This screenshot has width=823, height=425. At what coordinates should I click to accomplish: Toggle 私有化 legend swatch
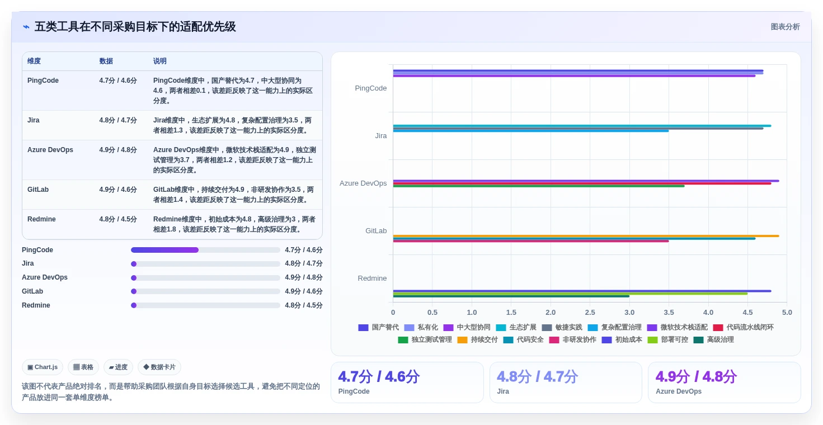pyautogui.click(x=409, y=328)
